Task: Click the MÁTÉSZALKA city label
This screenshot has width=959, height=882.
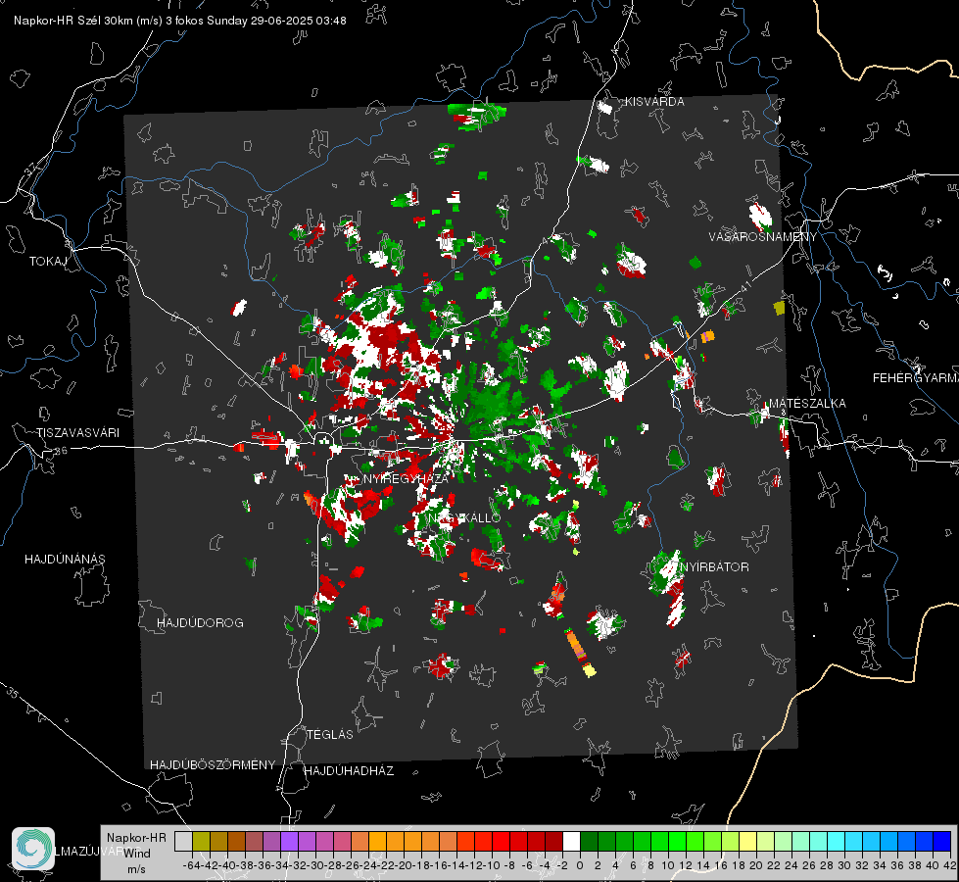Action: pos(807,404)
